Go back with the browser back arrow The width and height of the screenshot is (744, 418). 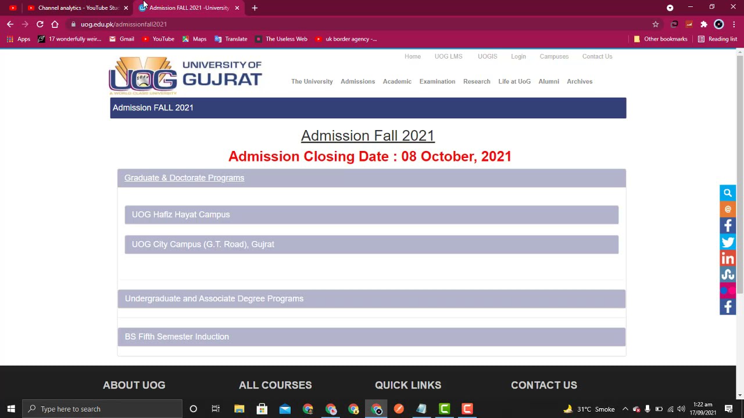tap(10, 24)
